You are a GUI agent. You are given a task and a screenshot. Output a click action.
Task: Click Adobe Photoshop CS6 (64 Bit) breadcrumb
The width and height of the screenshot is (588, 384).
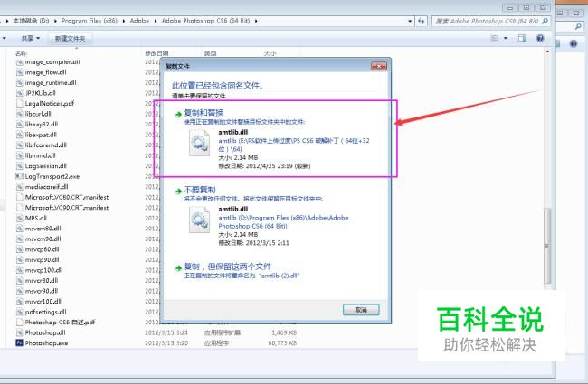[206, 21]
